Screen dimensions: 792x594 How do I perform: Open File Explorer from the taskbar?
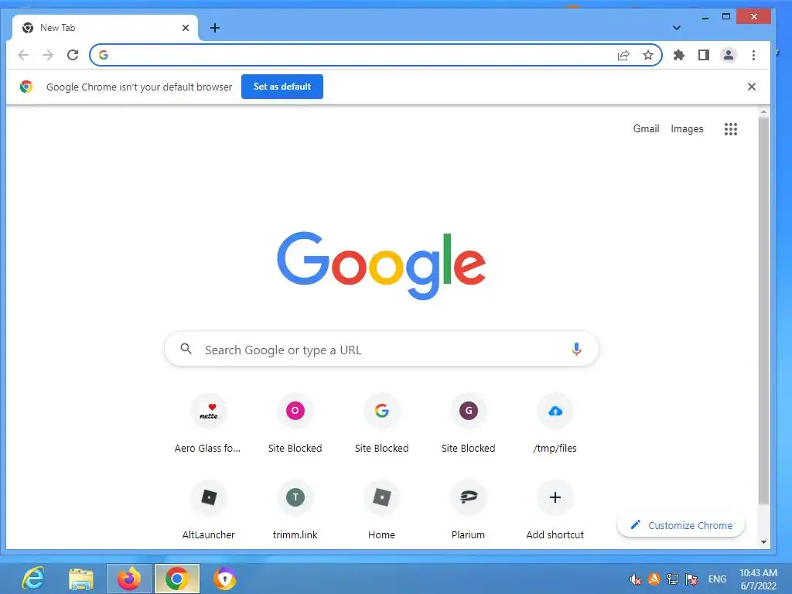80,579
